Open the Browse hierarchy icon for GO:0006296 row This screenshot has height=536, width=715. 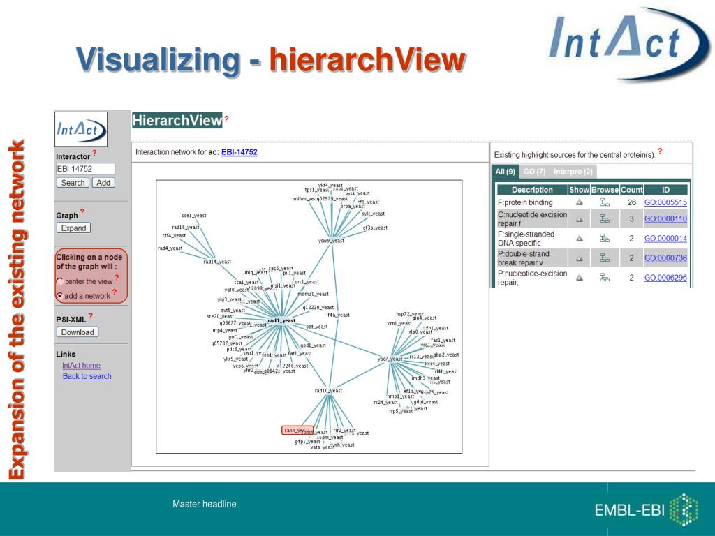(x=604, y=278)
